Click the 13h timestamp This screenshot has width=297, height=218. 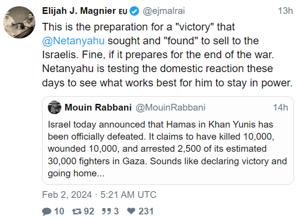285,10
